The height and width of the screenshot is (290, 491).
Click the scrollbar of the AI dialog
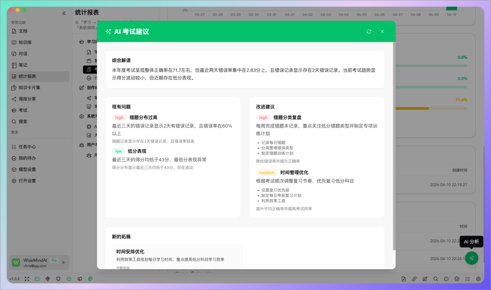[x=394, y=146]
